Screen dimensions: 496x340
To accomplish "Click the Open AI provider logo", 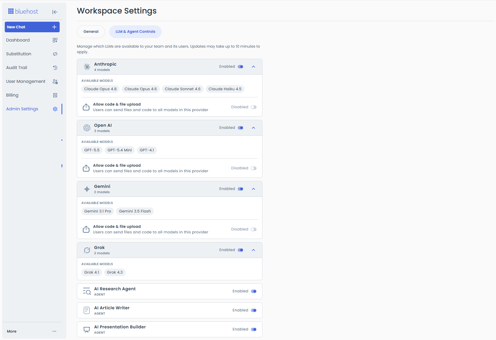I will pyautogui.click(x=87, y=128).
